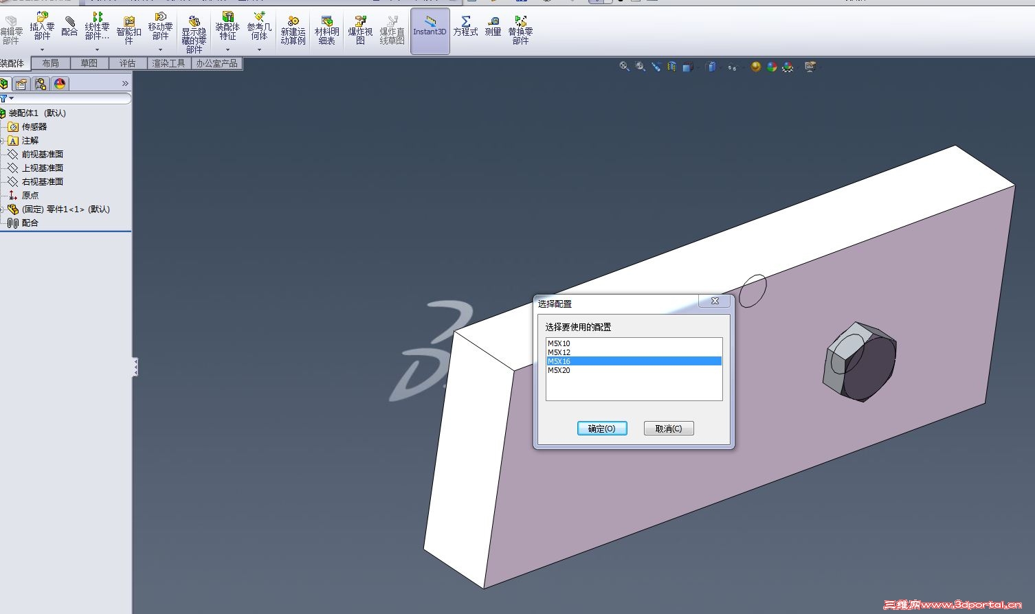Image resolution: width=1035 pixels, height=614 pixels.
Task: Select the 测量 (Measure) tool
Action: click(493, 26)
